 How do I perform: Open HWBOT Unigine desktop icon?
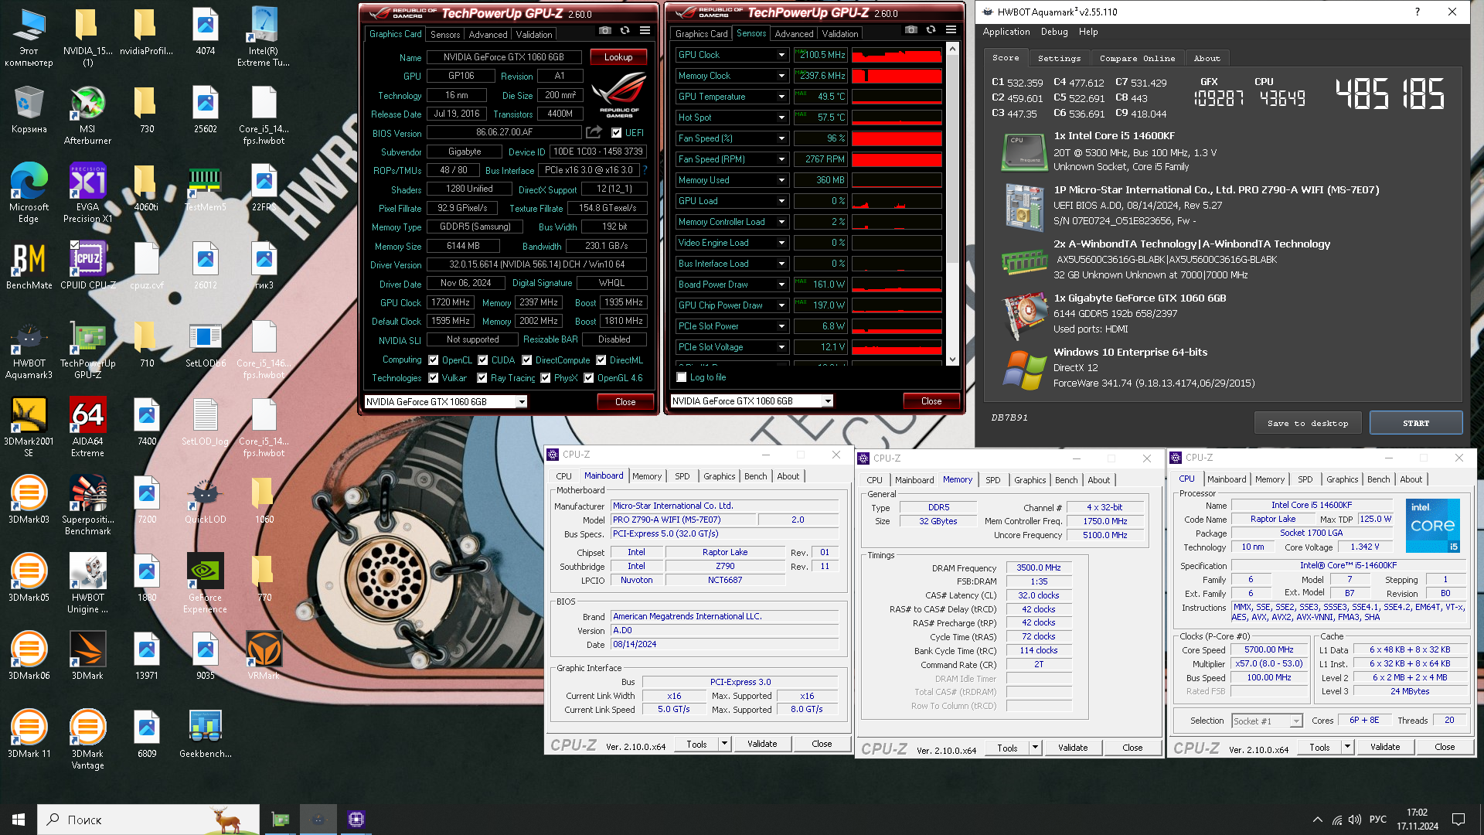pyautogui.click(x=87, y=584)
